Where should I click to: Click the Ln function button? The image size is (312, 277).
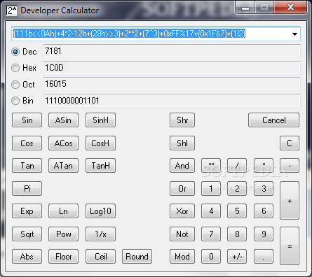coord(63,211)
